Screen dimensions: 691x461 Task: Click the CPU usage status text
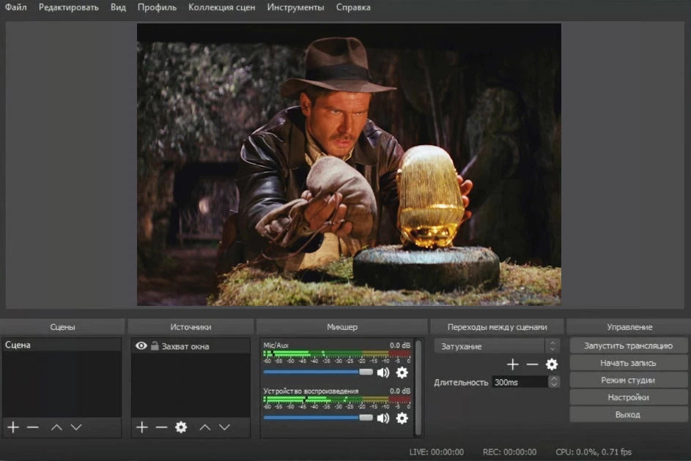point(594,451)
